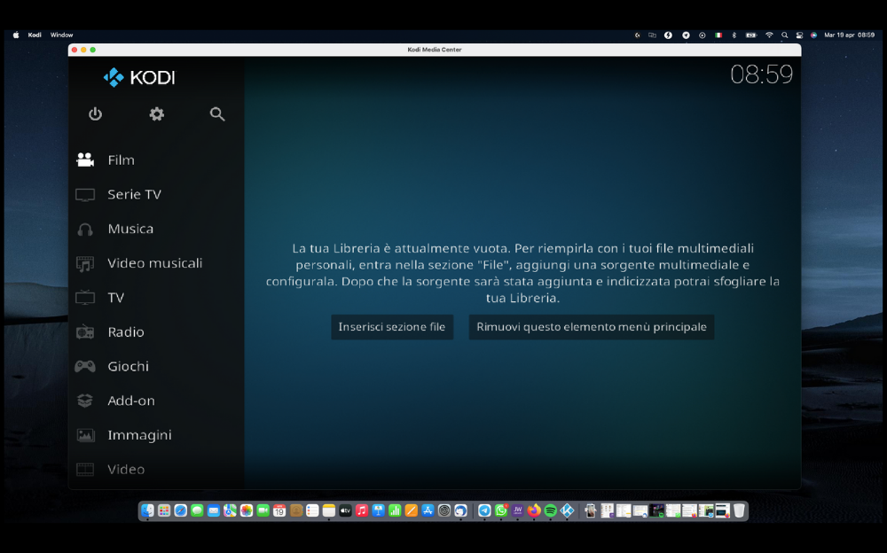887x553 pixels.
Task: Click the Wi-Fi status icon
Action: (769, 35)
